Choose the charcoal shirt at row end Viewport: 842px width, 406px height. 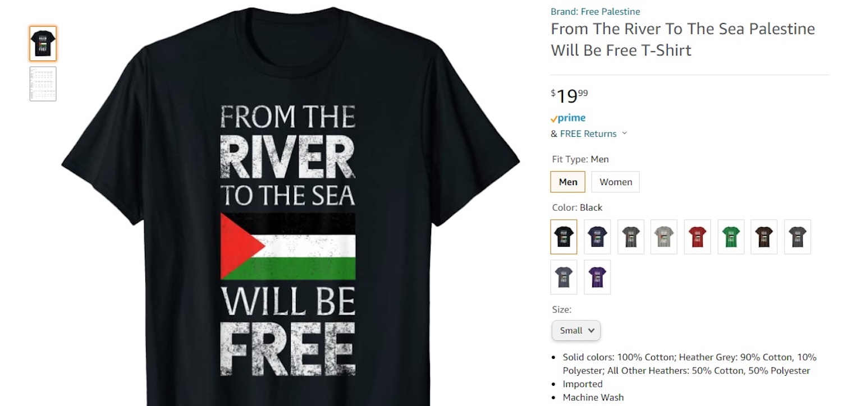[798, 237]
